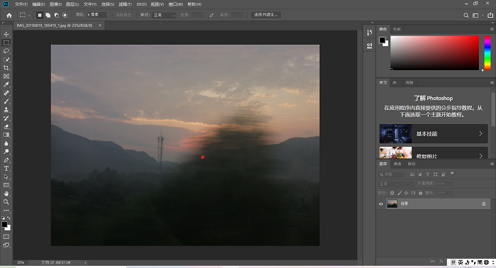Select the Eyedropper tool
Image resolution: width=496 pixels, height=268 pixels.
pos(6,84)
